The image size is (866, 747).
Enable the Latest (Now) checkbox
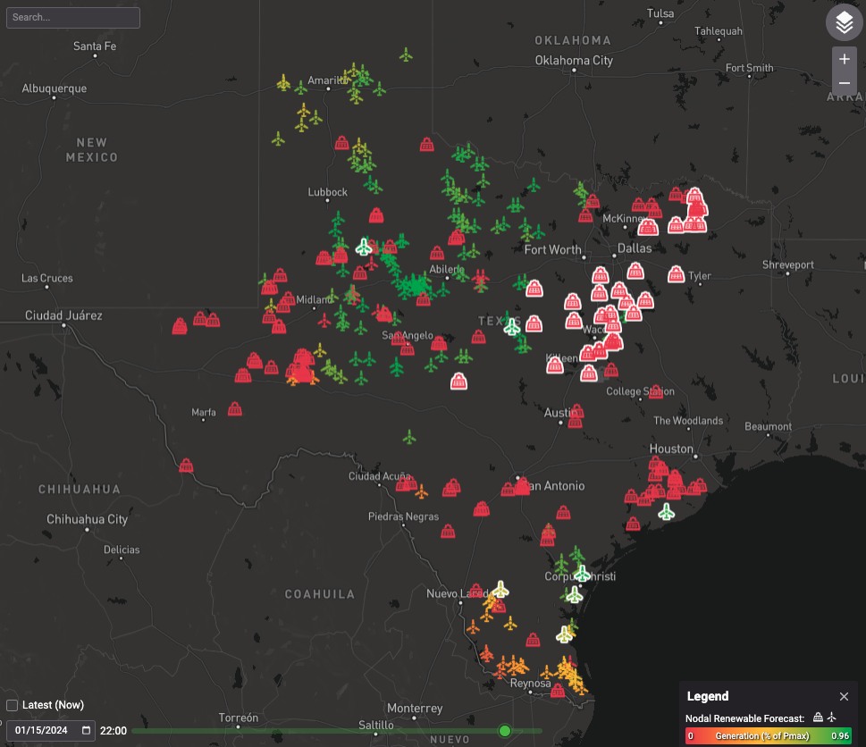(x=13, y=705)
